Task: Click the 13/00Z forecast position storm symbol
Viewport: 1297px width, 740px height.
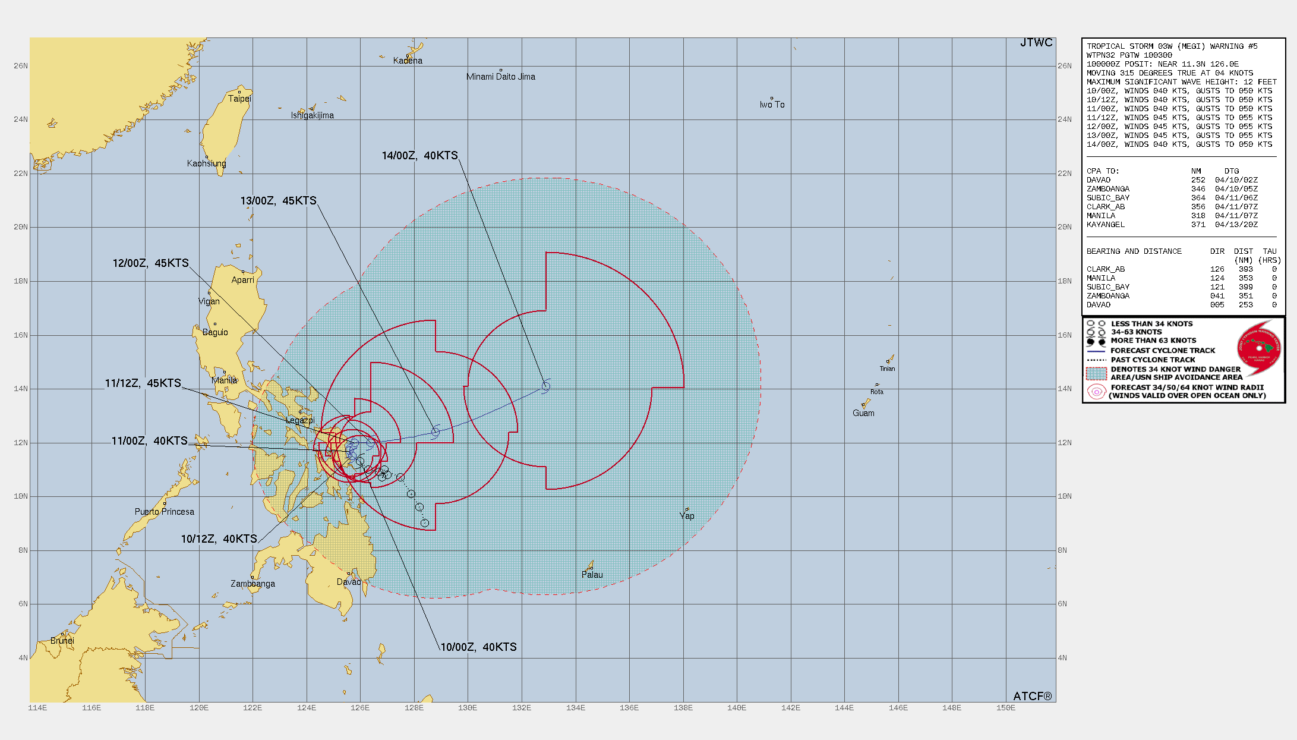Action: coord(435,432)
